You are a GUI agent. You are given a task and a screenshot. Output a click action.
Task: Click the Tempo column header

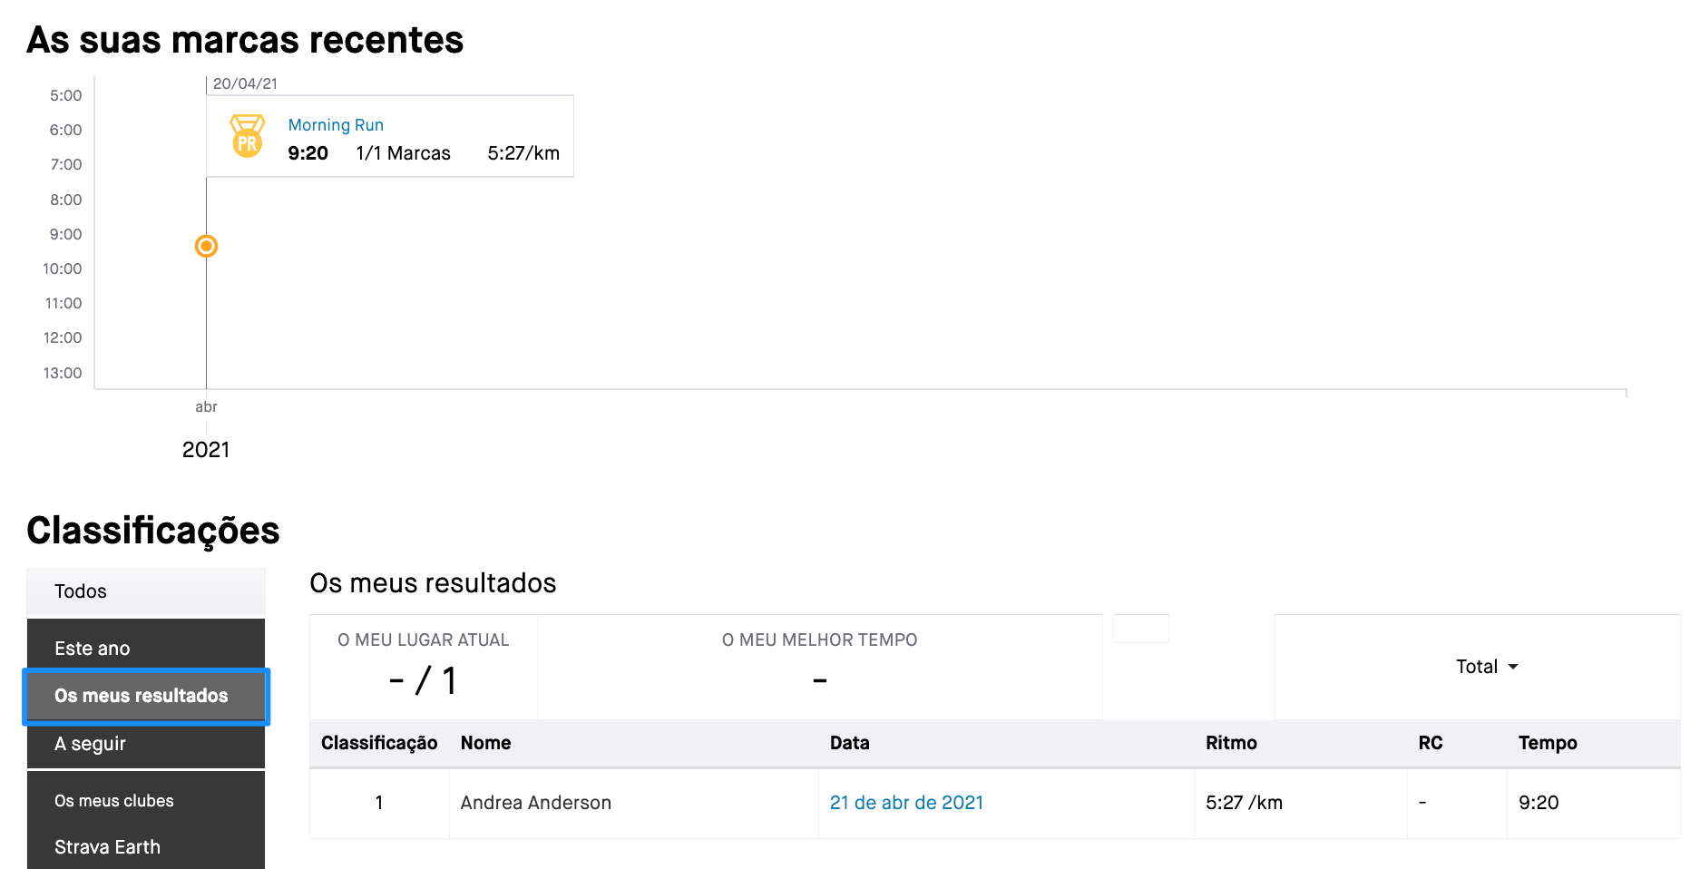[x=1548, y=743]
